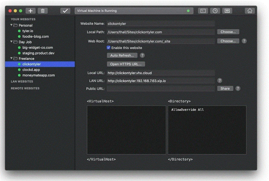Collapse the Personal group

pos(11,25)
